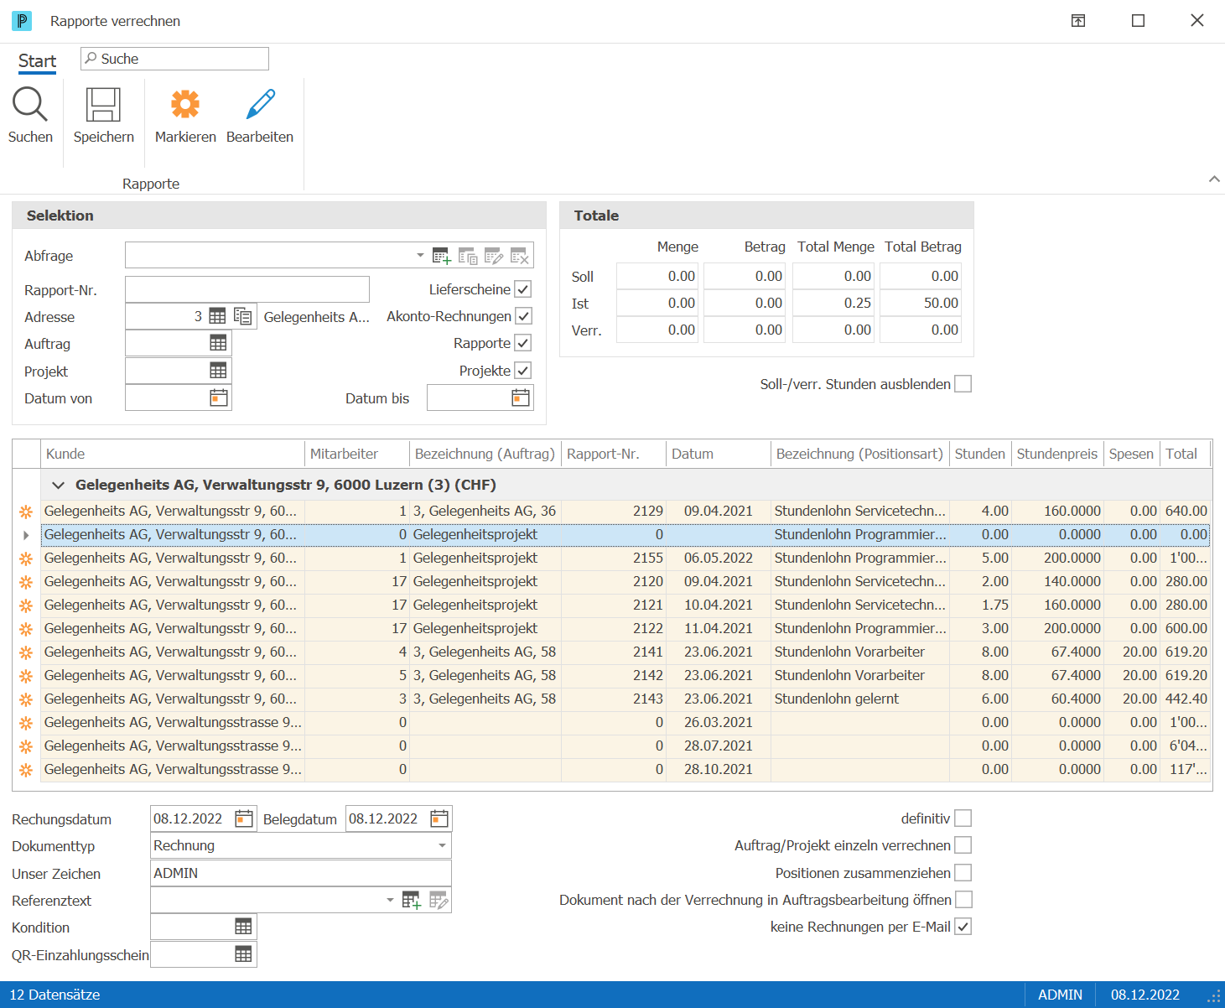Viewport: 1225px width, 1008px height.
Task: Open the Projekt lookup table icon
Action: 218,371
